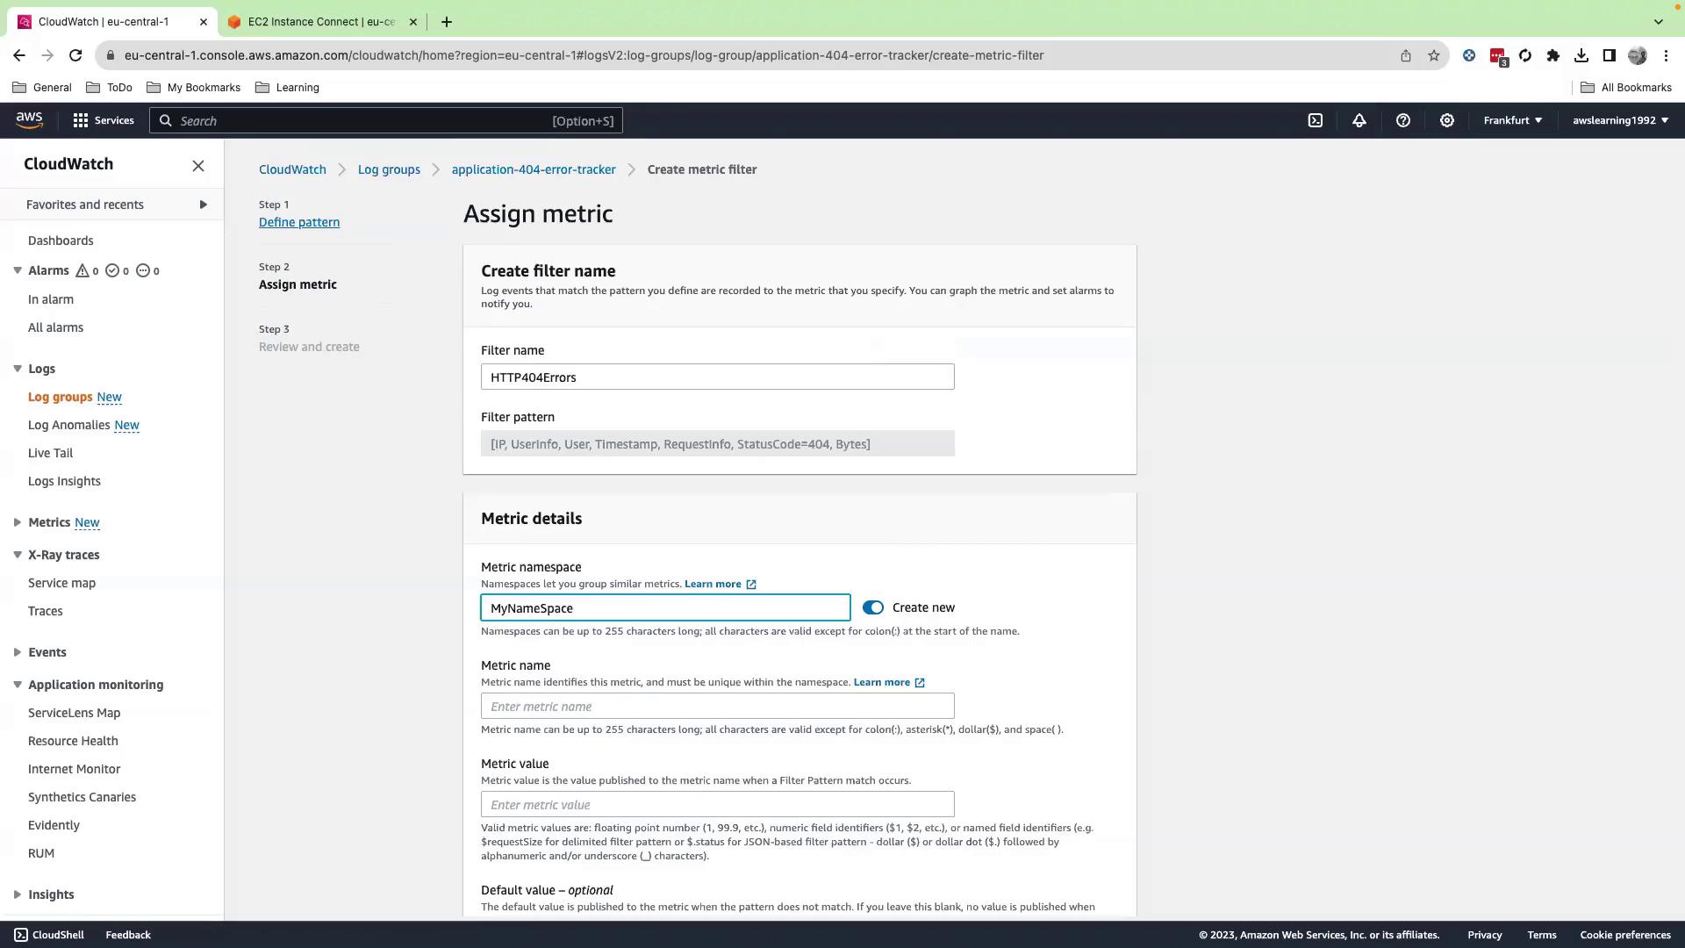Open AWS CloudShell icon in top navigation
This screenshot has height=948, width=1685.
(1315, 120)
